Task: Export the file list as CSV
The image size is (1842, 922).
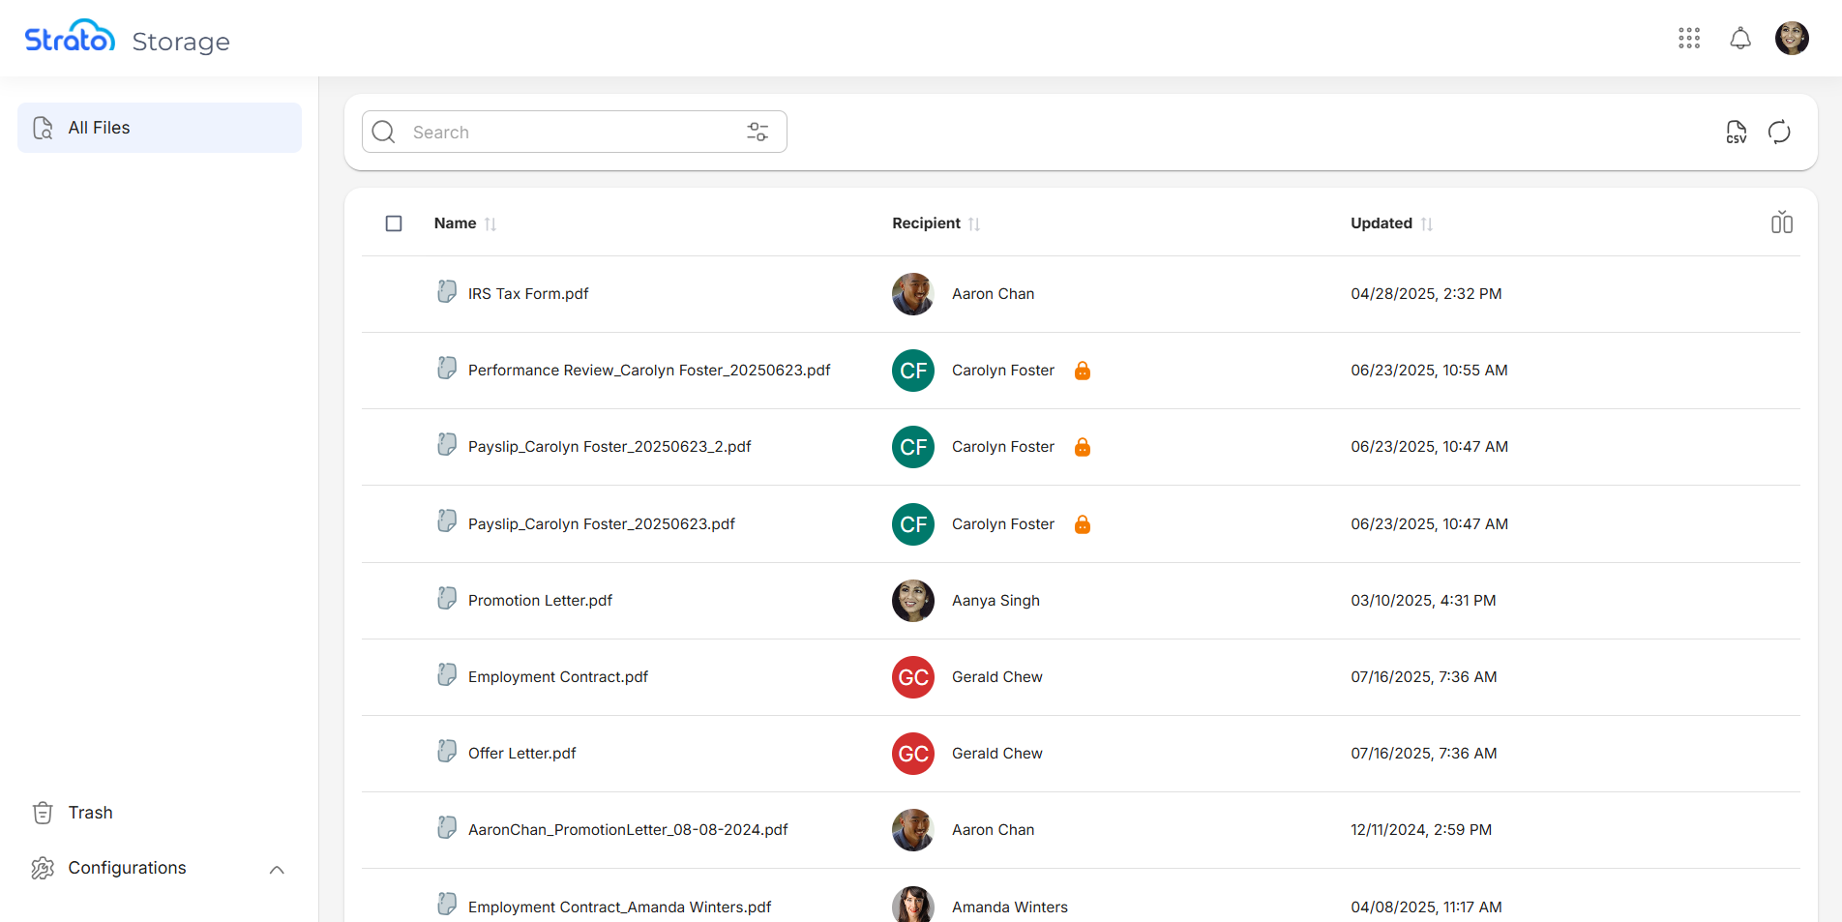Action: [1737, 132]
